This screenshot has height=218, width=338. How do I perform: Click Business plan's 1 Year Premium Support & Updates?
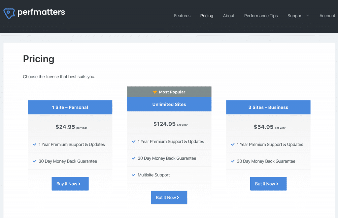pyautogui.click(x=270, y=144)
